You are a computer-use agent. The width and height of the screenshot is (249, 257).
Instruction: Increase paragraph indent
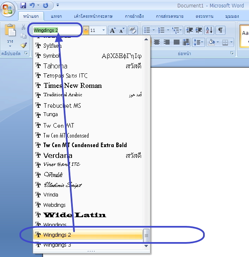pos(199,30)
